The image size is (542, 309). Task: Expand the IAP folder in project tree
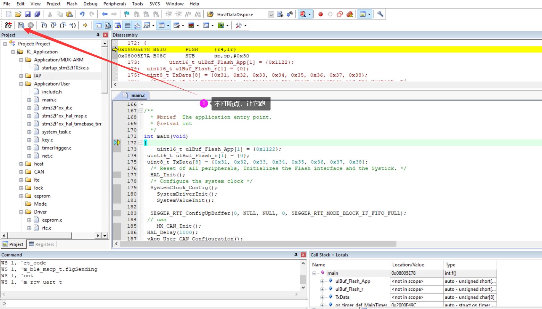tap(21, 76)
